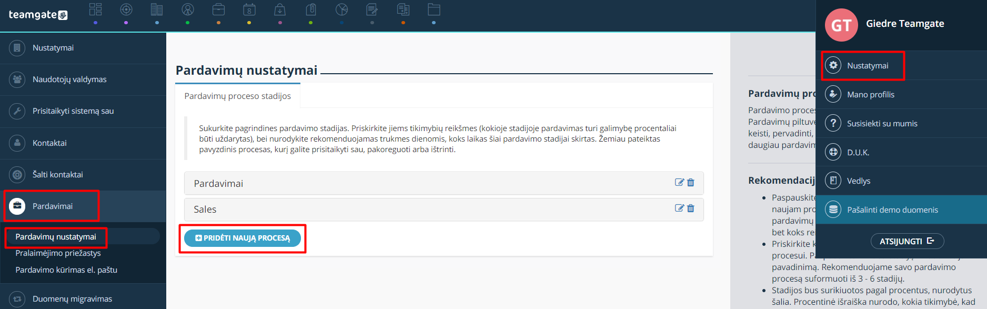Choose D.U.K. in the user menu

point(901,152)
